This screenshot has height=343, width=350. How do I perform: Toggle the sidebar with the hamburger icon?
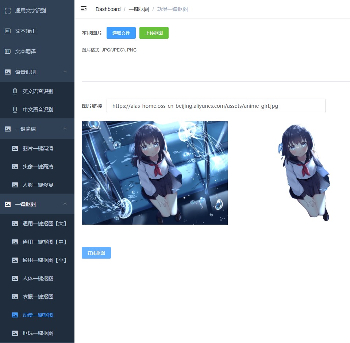coord(84,9)
